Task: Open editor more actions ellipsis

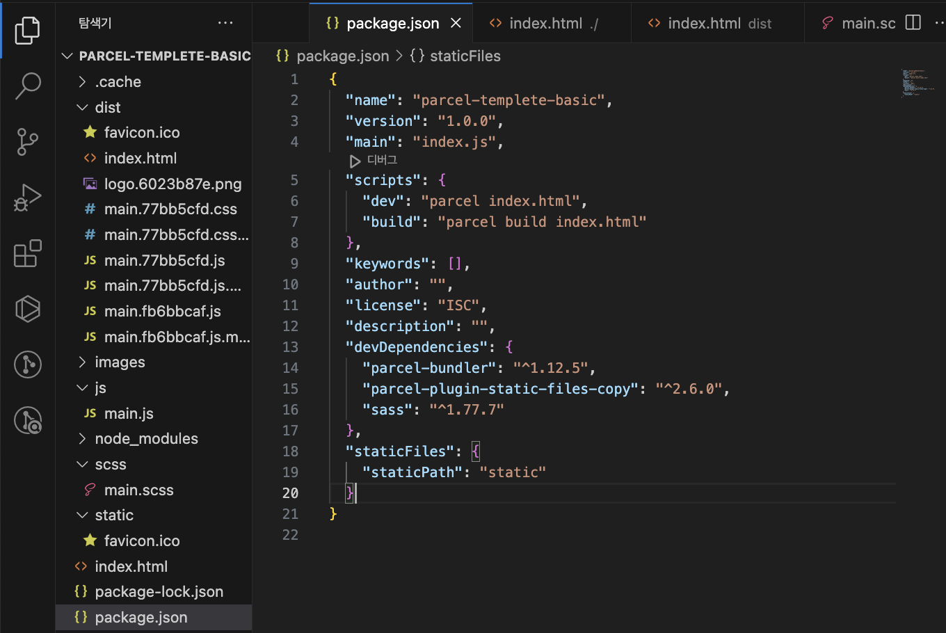Action: [x=940, y=23]
